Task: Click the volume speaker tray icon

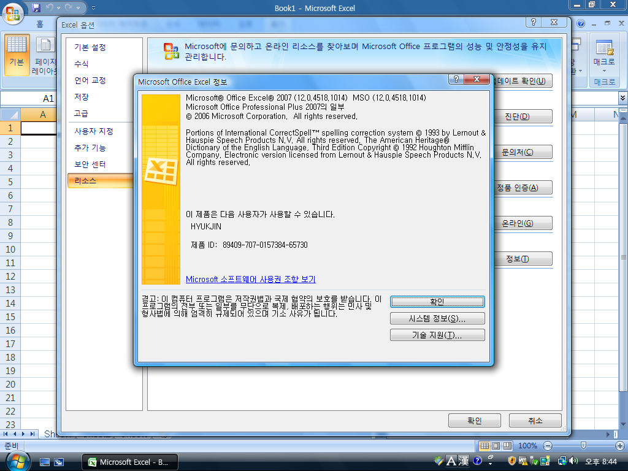Action: [x=573, y=461]
